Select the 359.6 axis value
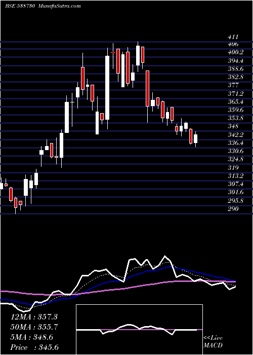Screen dimensions: 253x355 pos(236,110)
